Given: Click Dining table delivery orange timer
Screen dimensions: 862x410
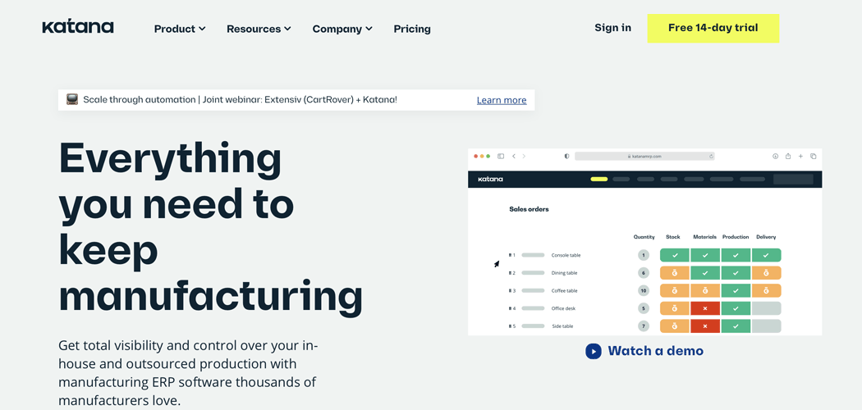Looking at the screenshot, I should coord(766,273).
